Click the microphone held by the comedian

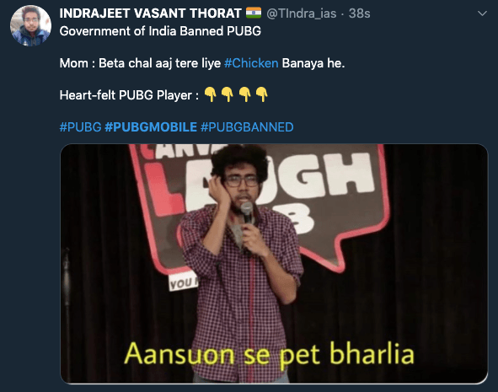(x=247, y=213)
